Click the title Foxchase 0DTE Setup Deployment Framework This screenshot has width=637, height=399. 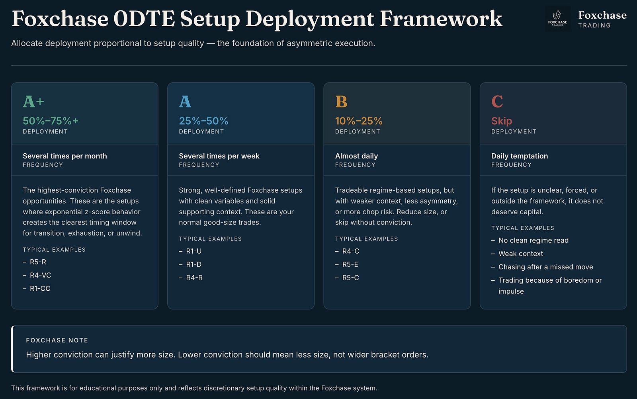click(x=257, y=19)
